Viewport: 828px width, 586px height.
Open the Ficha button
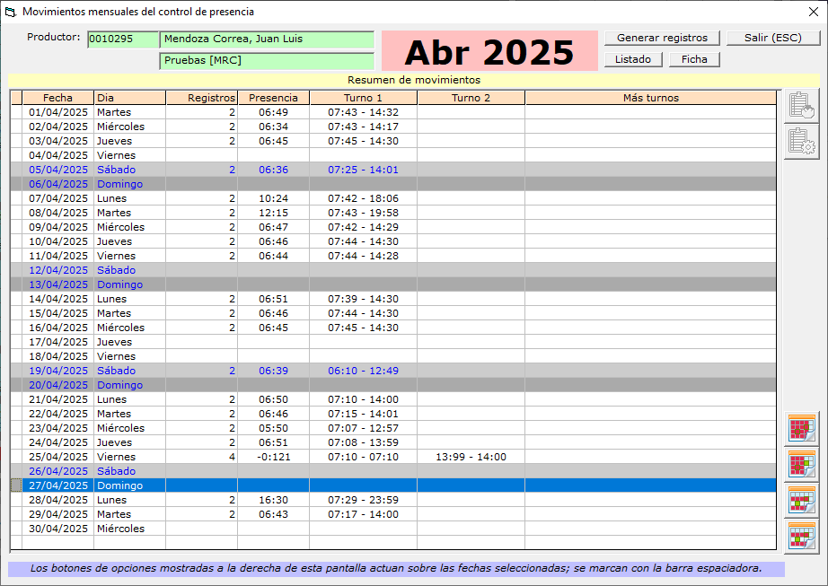[694, 59]
